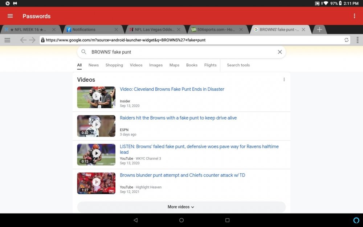The image size is (363, 227).
Task: Open the three-dot overflow menu in the red header
Action: (x=354, y=16)
